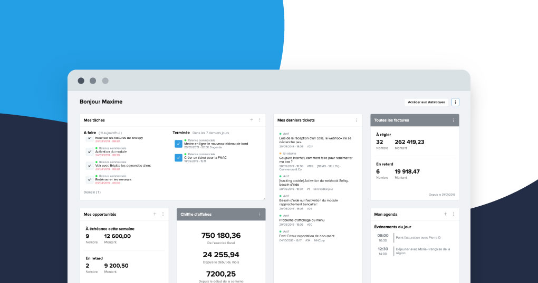This screenshot has height=283, width=538.
Task: Open ticket about webhook on colis reception
Action: [x=315, y=140]
